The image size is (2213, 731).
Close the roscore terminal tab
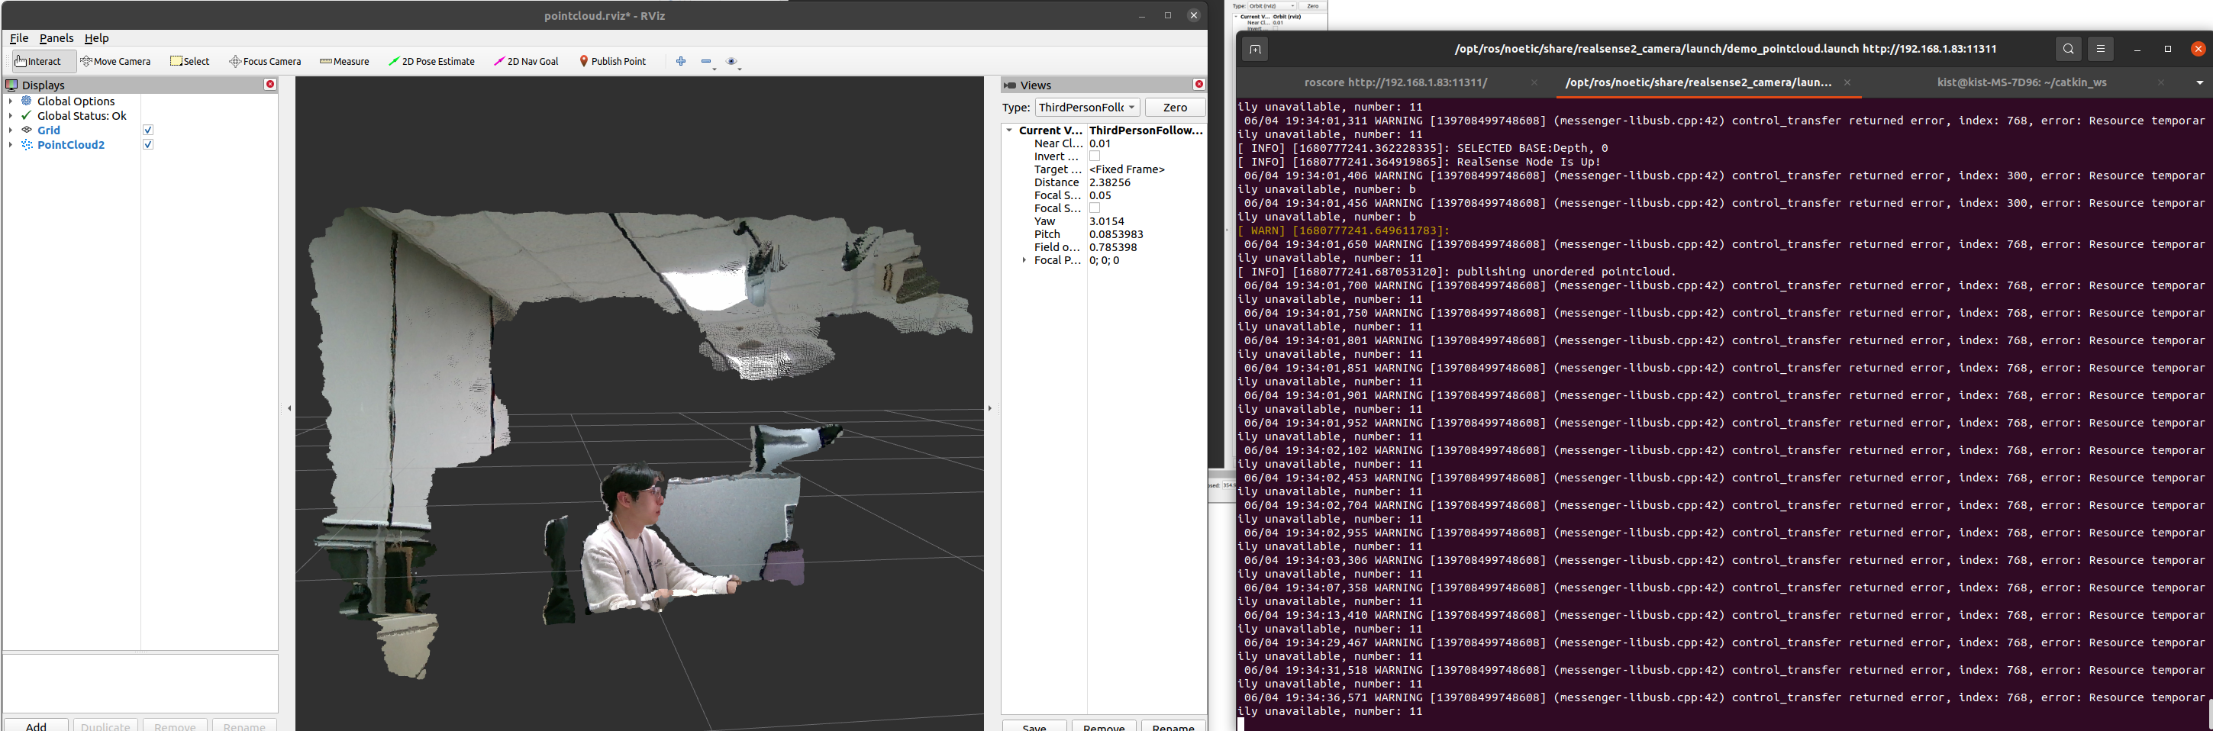tap(1534, 82)
